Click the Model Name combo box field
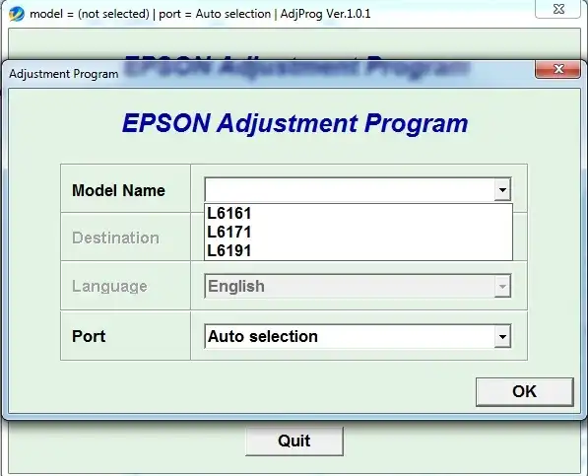 [x=358, y=189]
